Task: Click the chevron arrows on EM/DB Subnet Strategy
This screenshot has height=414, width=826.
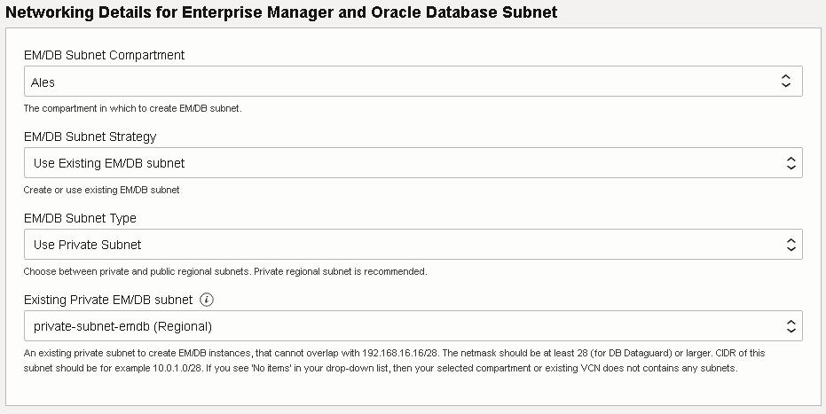Action: (x=791, y=163)
